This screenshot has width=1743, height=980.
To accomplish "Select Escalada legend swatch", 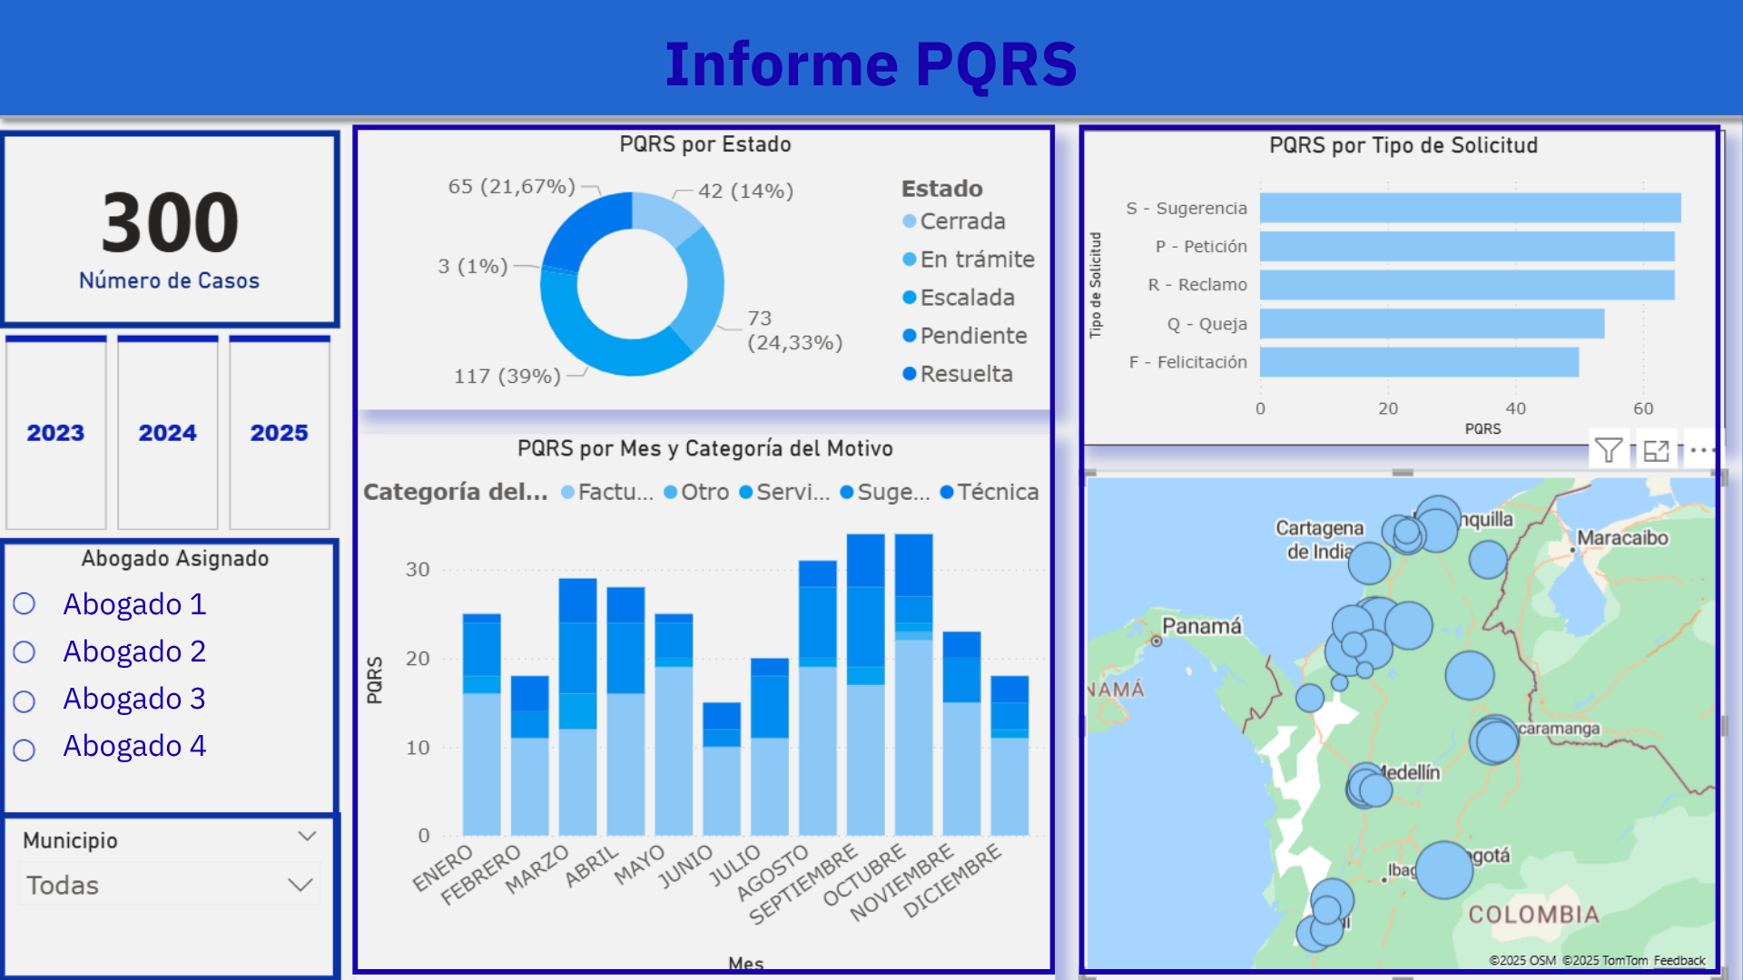I will [x=910, y=298].
